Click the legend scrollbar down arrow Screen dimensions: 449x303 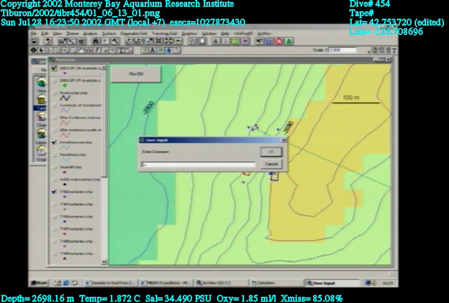(104, 262)
